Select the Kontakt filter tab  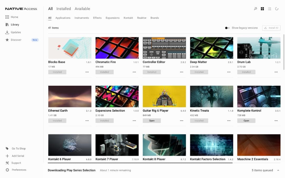[128, 18]
